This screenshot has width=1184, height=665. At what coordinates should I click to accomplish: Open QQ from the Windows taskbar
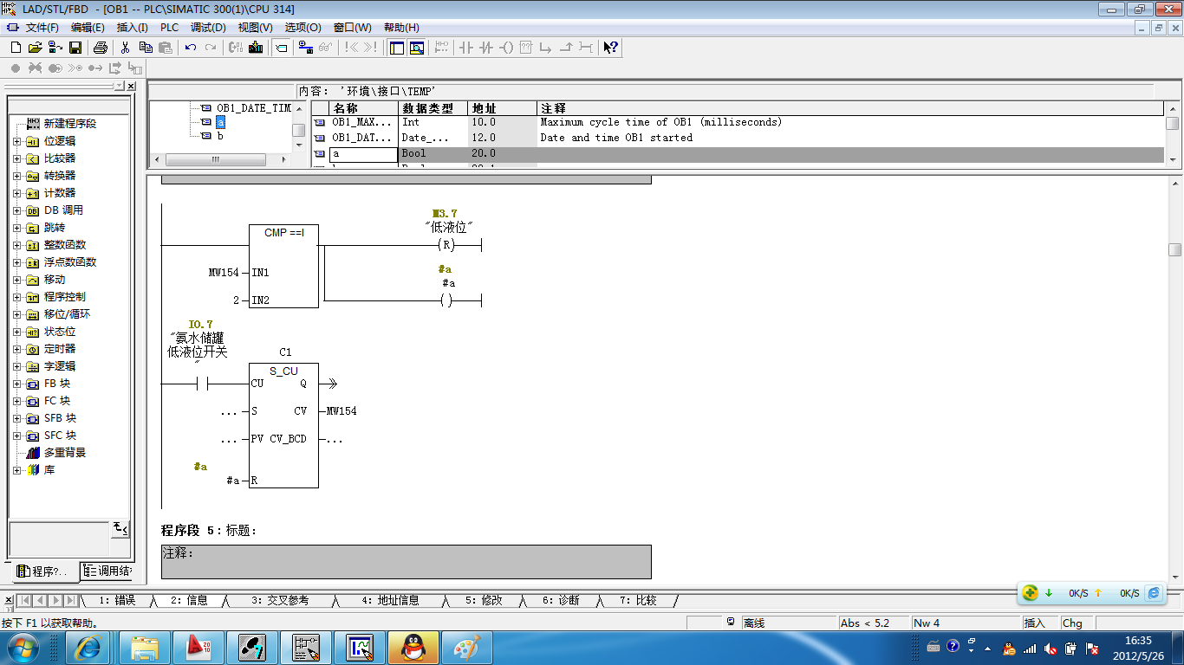coord(413,647)
